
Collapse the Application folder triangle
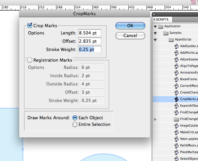tap(155, 27)
